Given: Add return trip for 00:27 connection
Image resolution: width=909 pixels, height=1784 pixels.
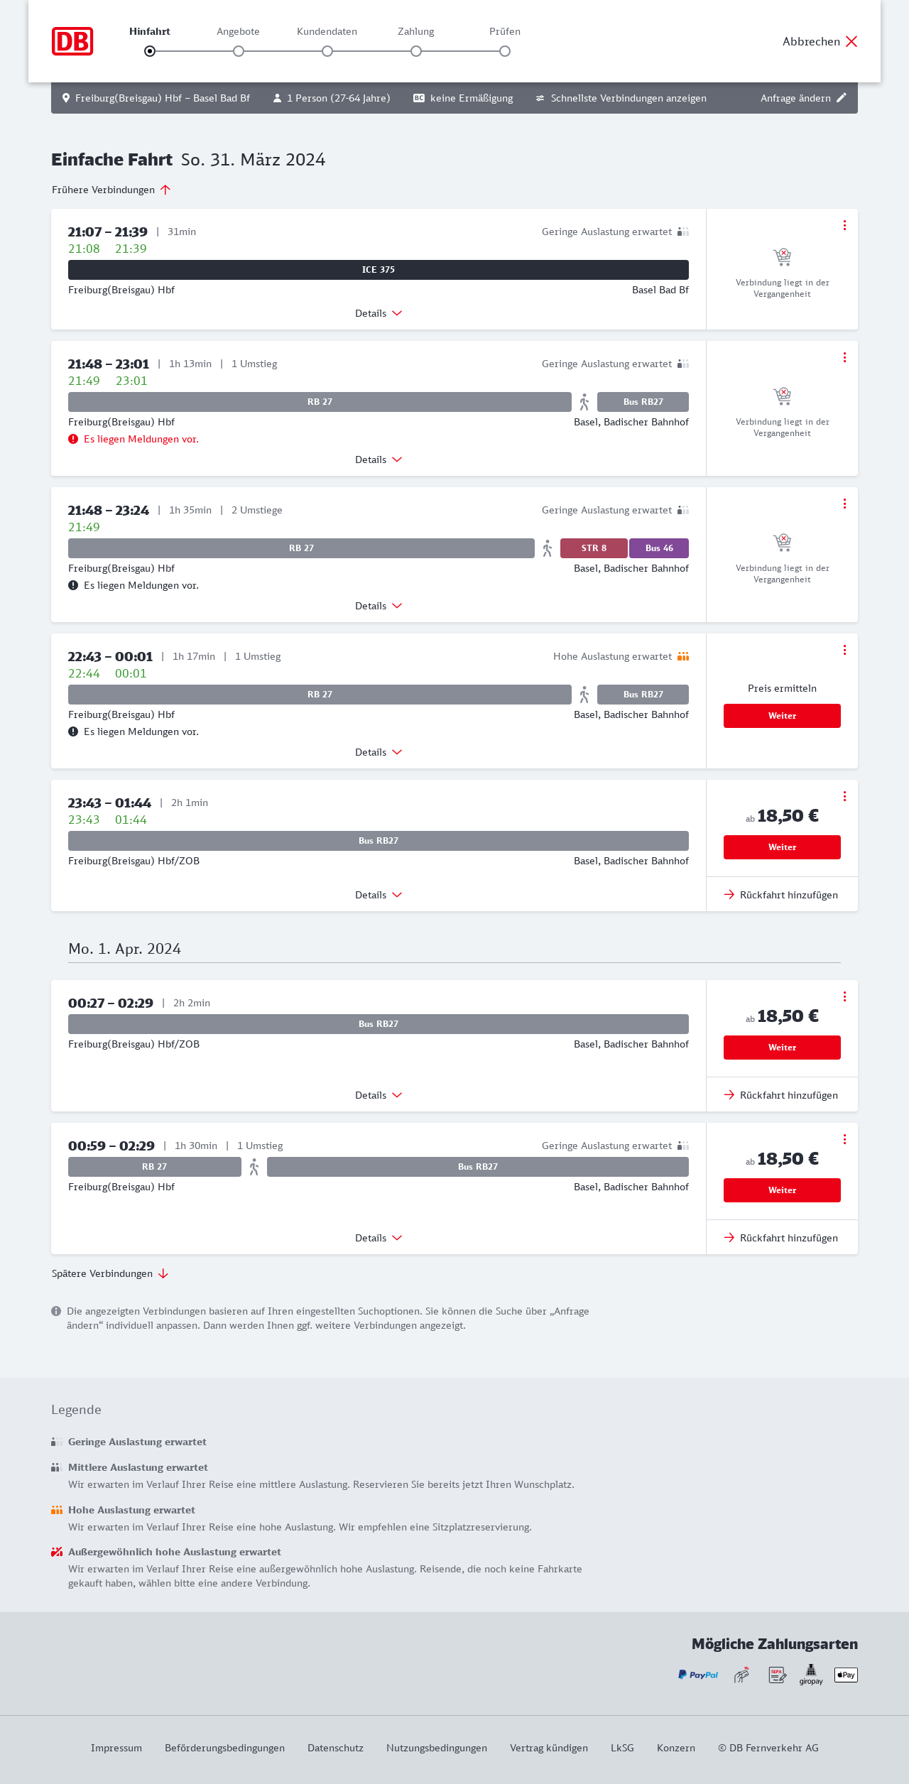Looking at the screenshot, I should [x=781, y=1095].
